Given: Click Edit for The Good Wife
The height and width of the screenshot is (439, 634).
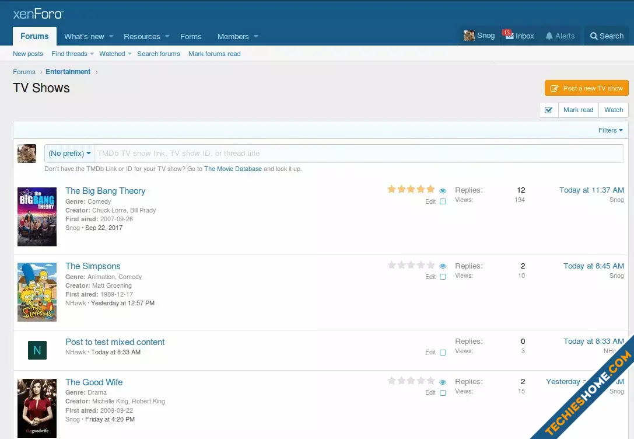Looking at the screenshot, I should coord(430,392).
